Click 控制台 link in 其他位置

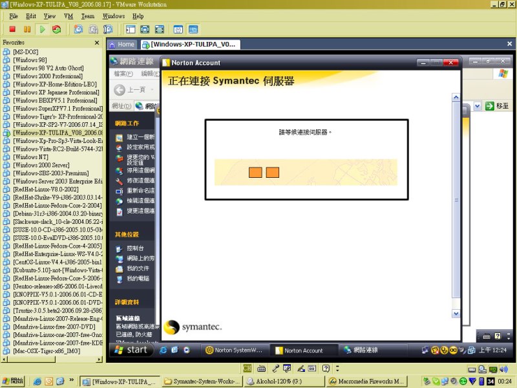(x=135, y=248)
